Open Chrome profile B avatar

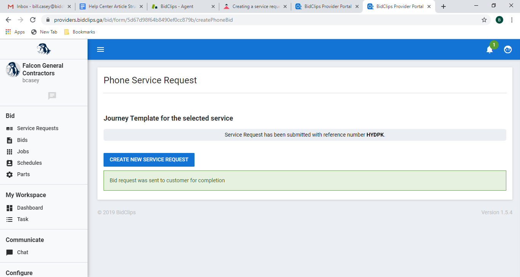click(x=499, y=20)
